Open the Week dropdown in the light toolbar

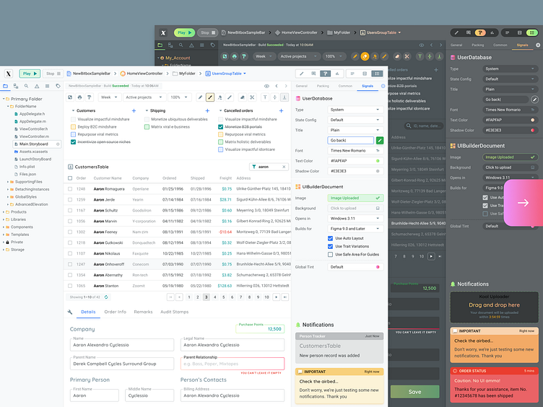pos(109,97)
